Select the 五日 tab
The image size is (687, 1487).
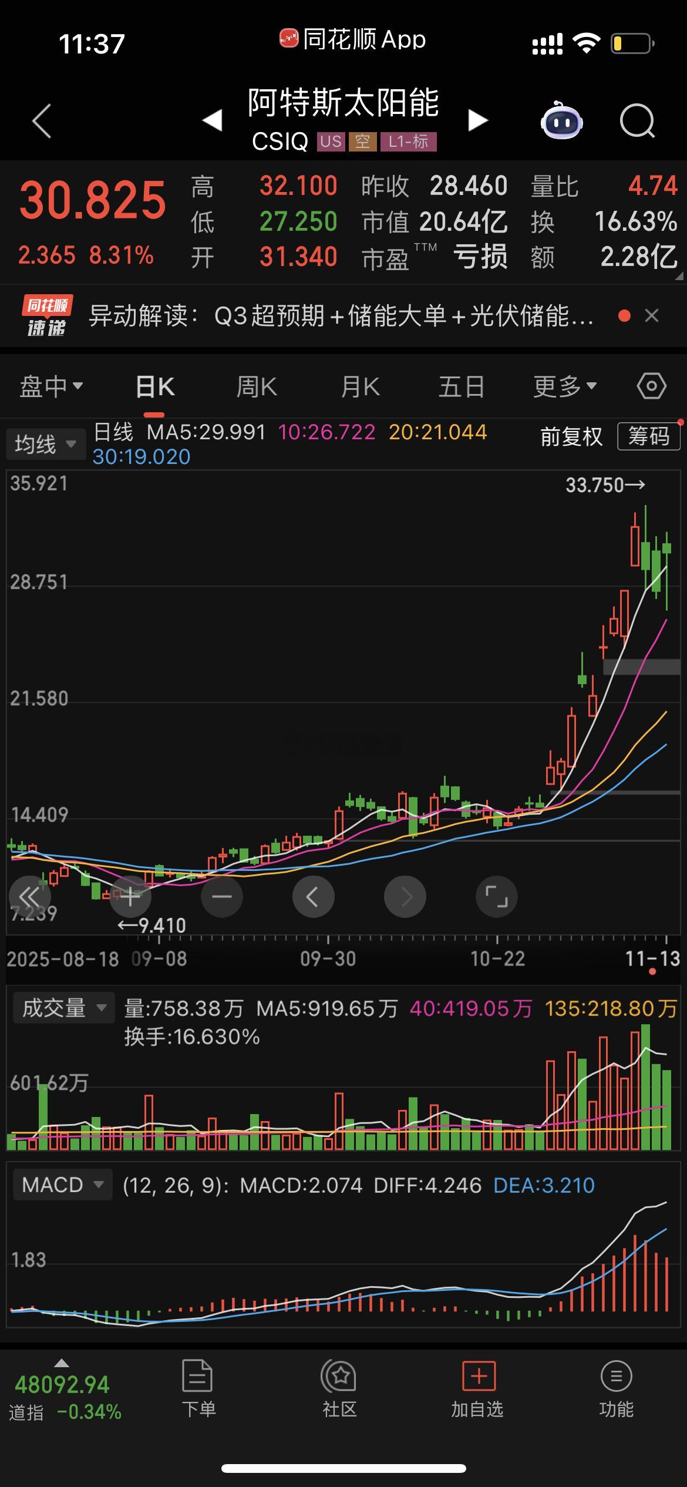pyautogui.click(x=462, y=386)
